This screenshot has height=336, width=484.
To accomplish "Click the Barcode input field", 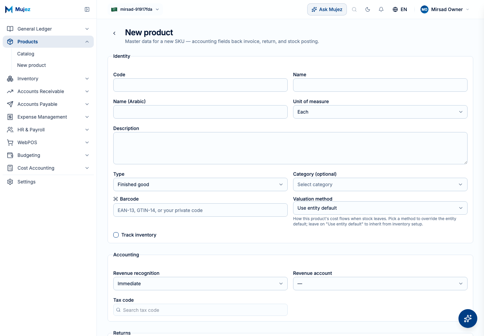I will pos(200,210).
